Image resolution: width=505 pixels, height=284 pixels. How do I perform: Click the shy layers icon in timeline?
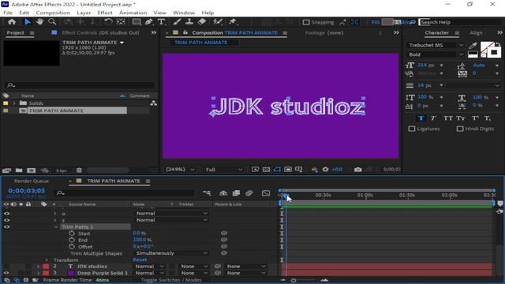(223, 192)
